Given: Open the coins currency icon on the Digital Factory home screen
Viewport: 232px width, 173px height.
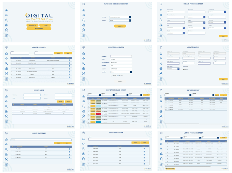Looking at the screenshot, I should pos(6,25).
